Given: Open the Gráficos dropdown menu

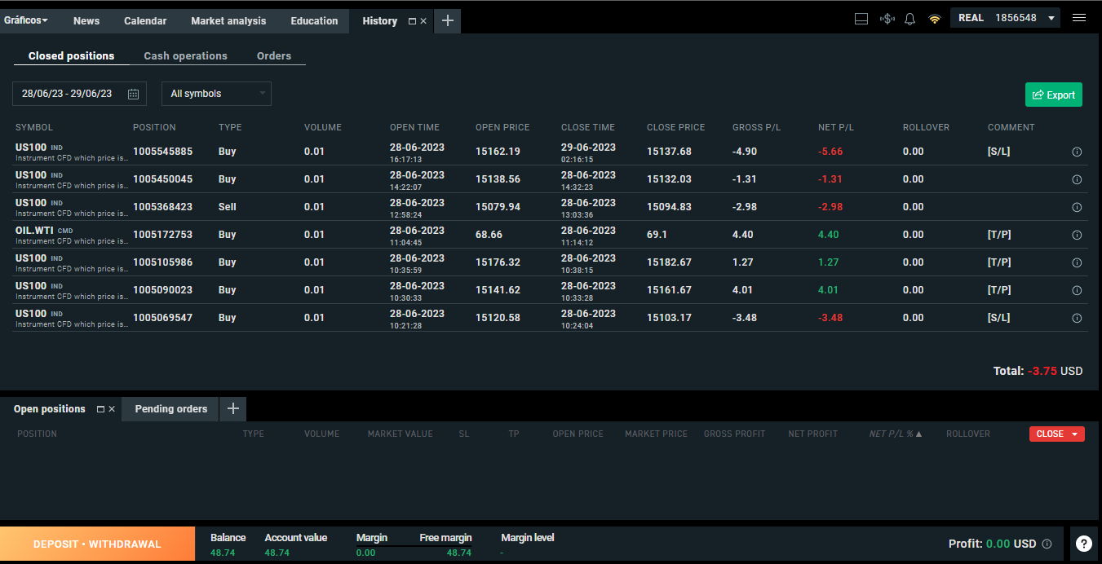Looking at the screenshot, I should (25, 20).
